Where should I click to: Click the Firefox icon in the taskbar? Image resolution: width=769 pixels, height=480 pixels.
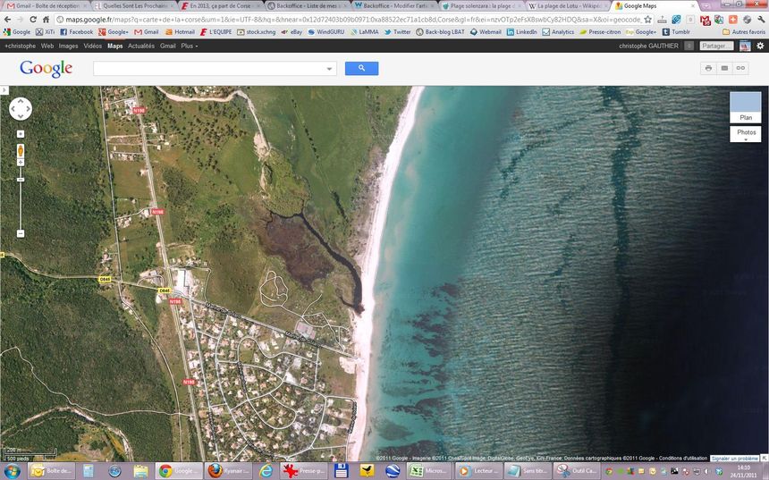[215, 470]
